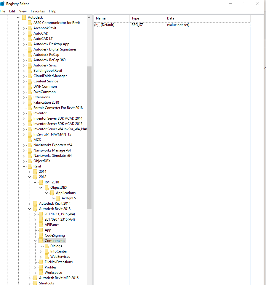Image resolution: width=266 pixels, height=285 pixels.
Task: Click the BuildingbookRevit folder icon
Action: click(30, 71)
